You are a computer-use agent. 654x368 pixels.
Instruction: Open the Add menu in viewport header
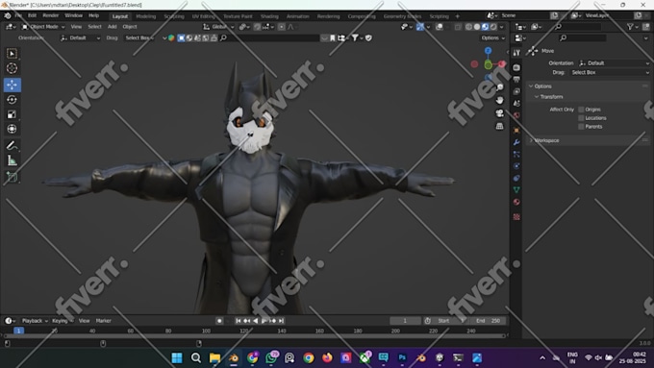tap(113, 27)
